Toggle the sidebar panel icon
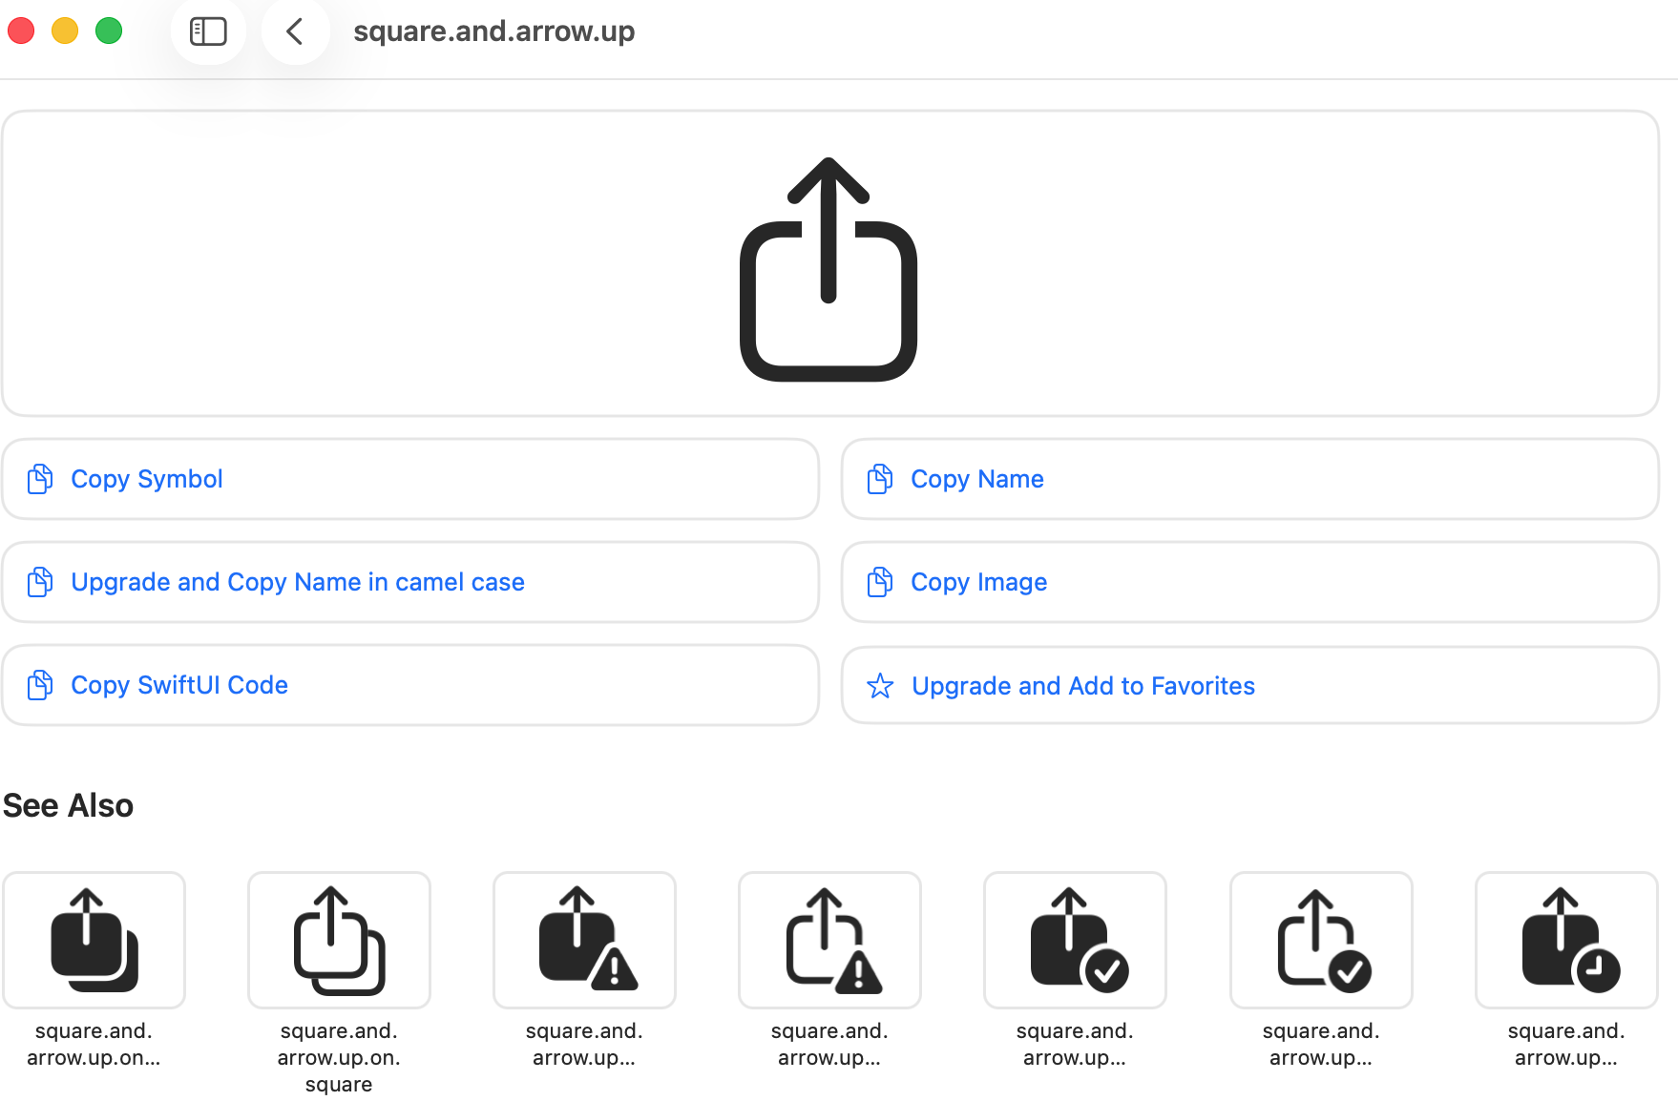1678x1101 pixels. [208, 31]
